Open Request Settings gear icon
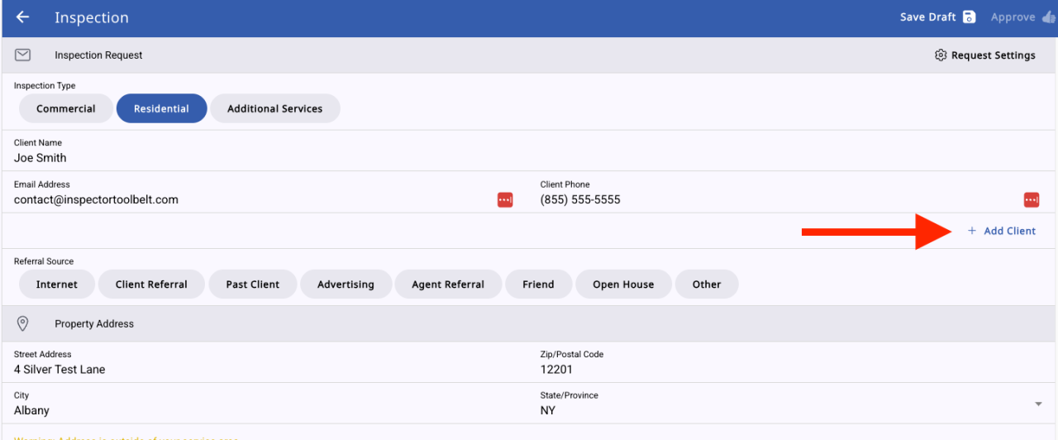This screenshot has height=440, width=1058. click(x=941, y=55)
